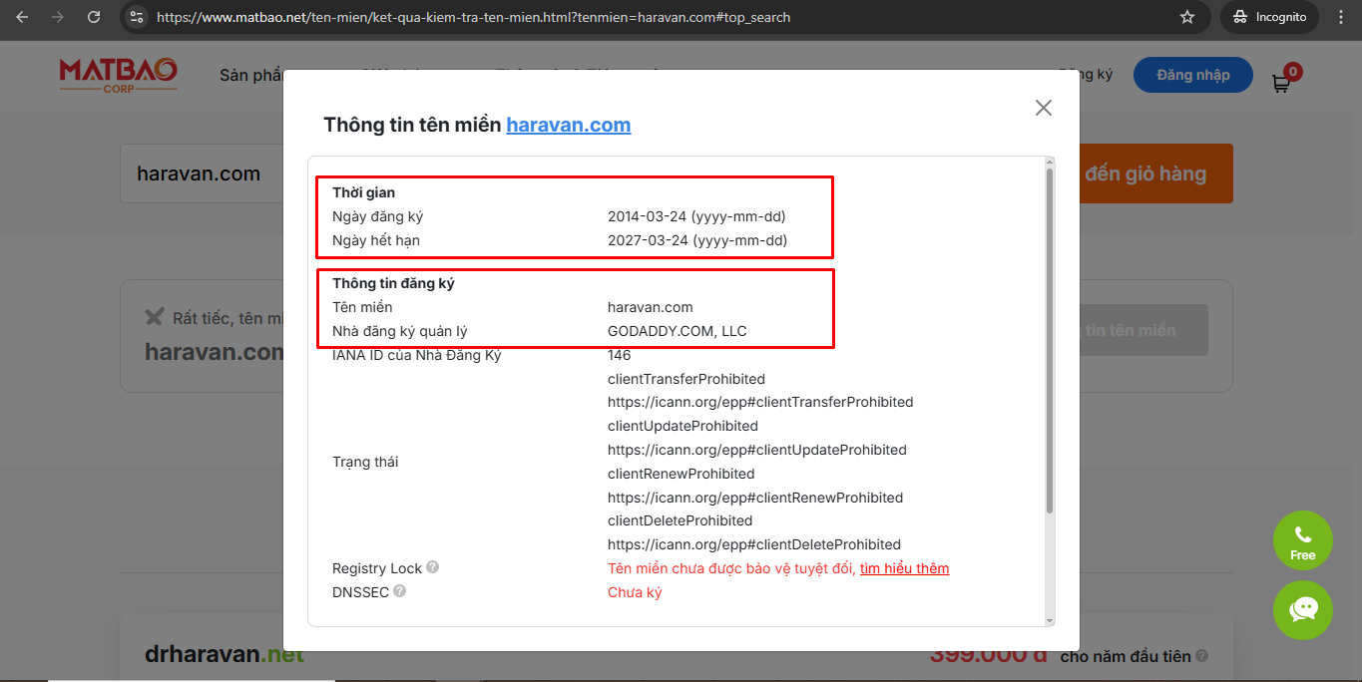
Task: Click the green phone Free button
Action: tap(1303, 541)
